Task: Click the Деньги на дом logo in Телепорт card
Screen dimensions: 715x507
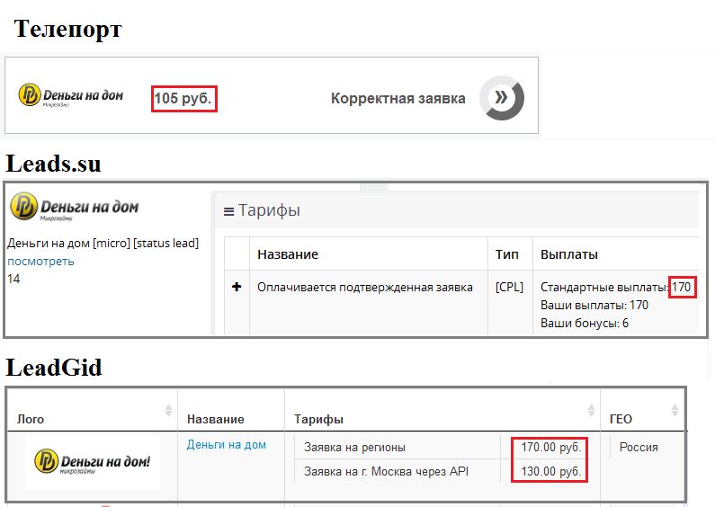Action: click(71, 95)
